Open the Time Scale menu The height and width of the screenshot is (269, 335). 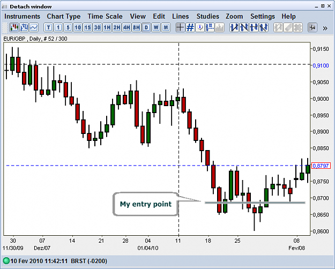(x=105, y=17)
